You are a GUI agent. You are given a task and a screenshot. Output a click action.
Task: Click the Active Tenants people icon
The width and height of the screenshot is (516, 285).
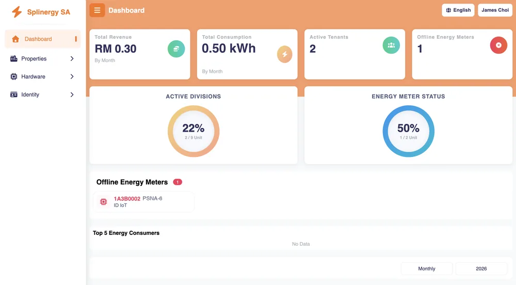(391, 45)
